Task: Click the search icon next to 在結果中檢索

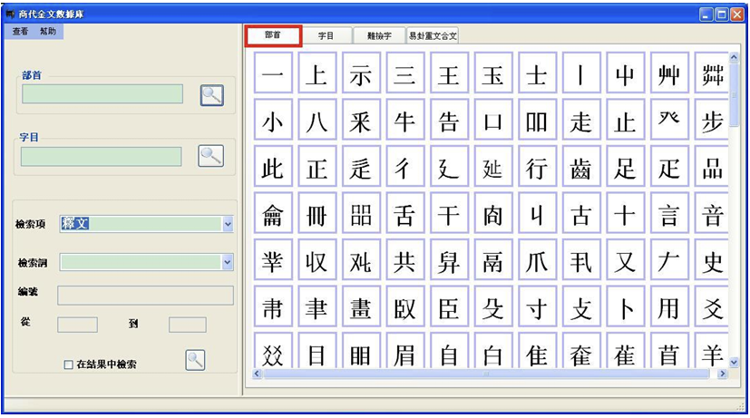Action: tap(195, 360)
